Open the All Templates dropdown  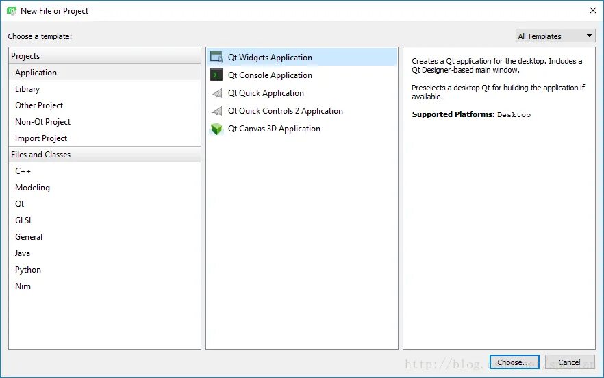point(555,36)
